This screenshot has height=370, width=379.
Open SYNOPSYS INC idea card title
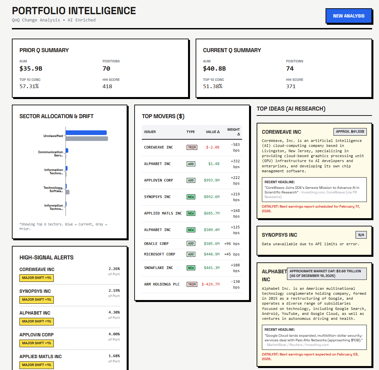tap(279, 235)
